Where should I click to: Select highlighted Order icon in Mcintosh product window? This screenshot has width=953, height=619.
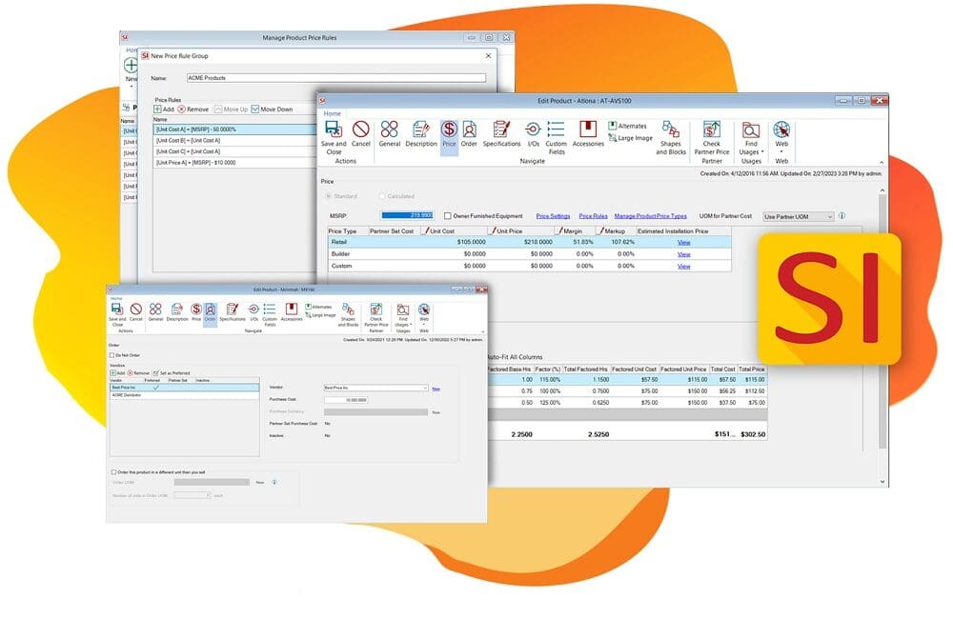(x=210, y=312)
